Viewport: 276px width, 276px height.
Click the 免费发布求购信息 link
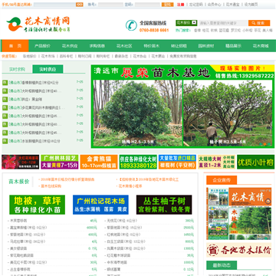pyautogui.click(x=183, y=56)
